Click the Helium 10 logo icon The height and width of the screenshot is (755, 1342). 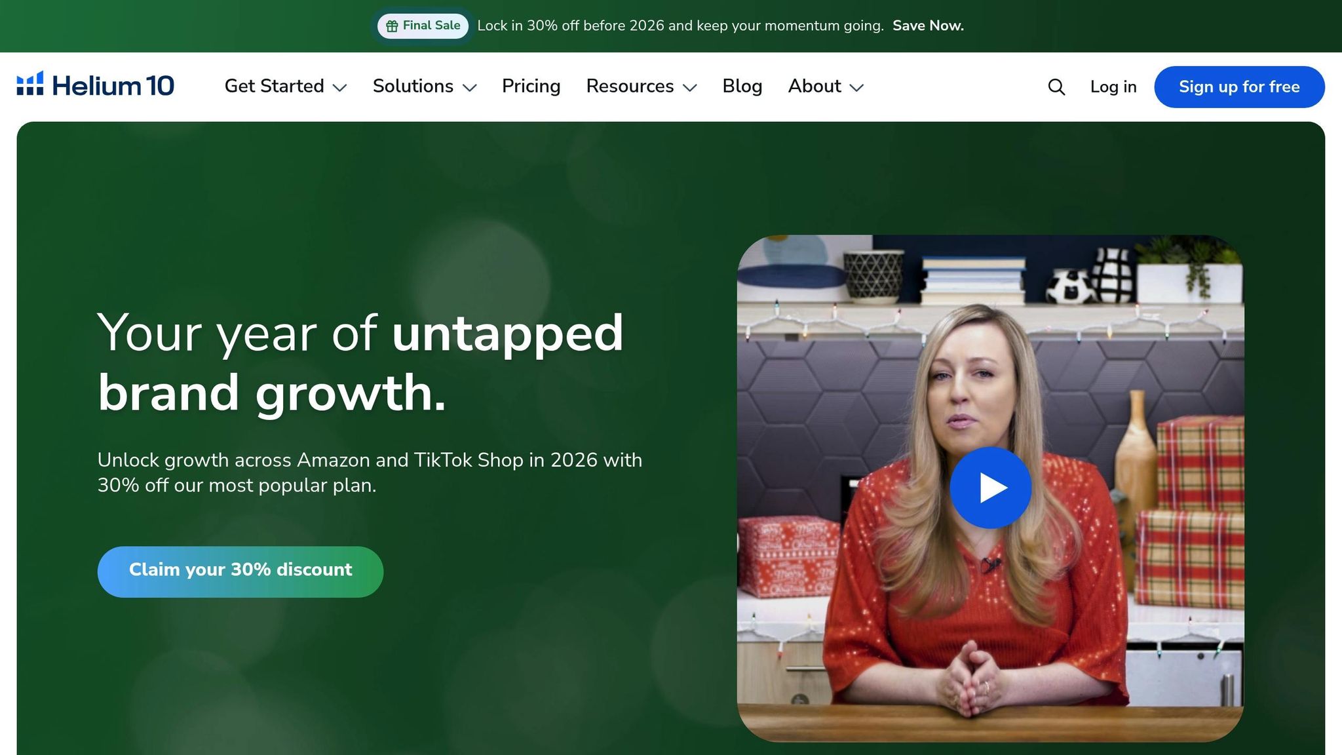click(x=30, y=83)
